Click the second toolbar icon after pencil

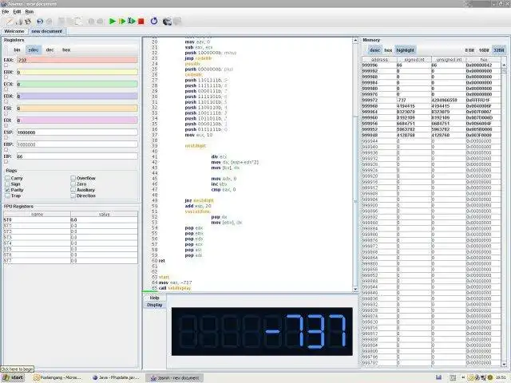pos(19,22)
